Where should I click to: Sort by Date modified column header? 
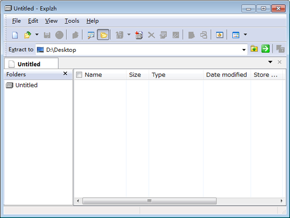click(226, 75)
